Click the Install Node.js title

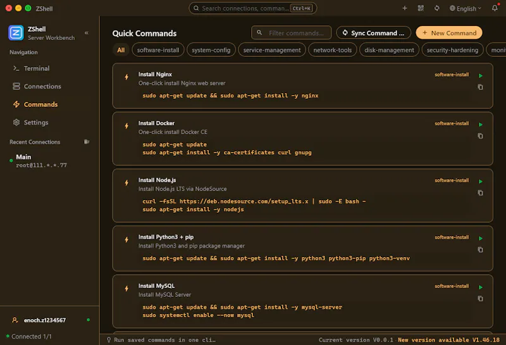[157, 180]
